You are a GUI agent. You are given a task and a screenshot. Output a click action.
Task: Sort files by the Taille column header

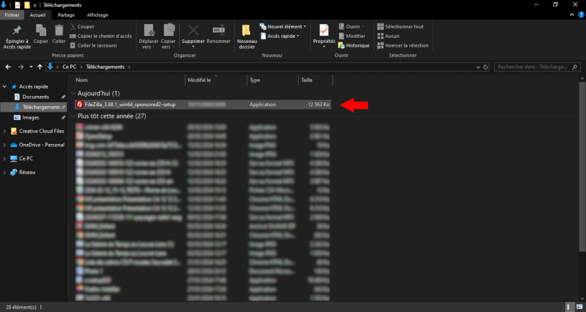(x=307, y=80)
